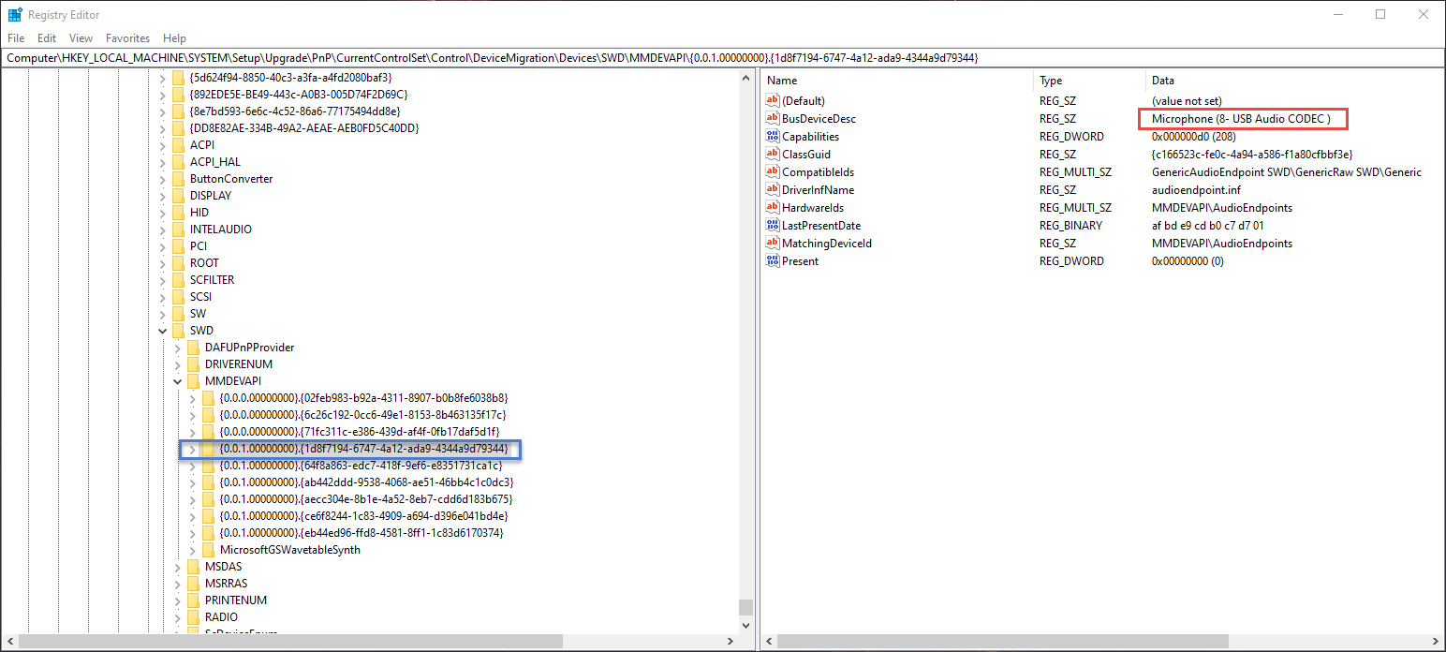The height and width of the screenshot is (652, 1446).
Task: Select the ButtonConverter key
Action: click(x=231, y=179)
